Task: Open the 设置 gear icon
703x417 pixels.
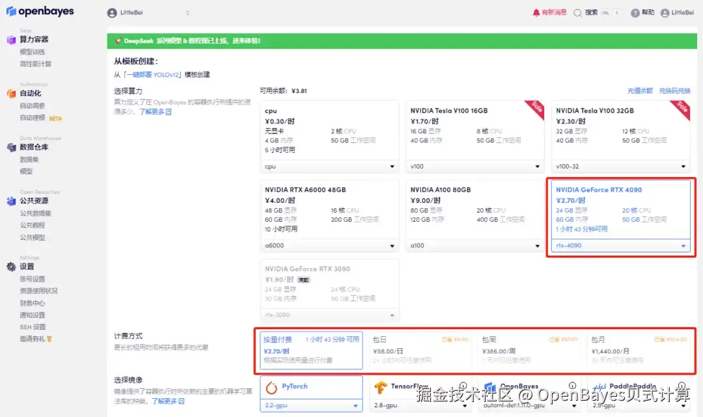Action: [11, 267]
